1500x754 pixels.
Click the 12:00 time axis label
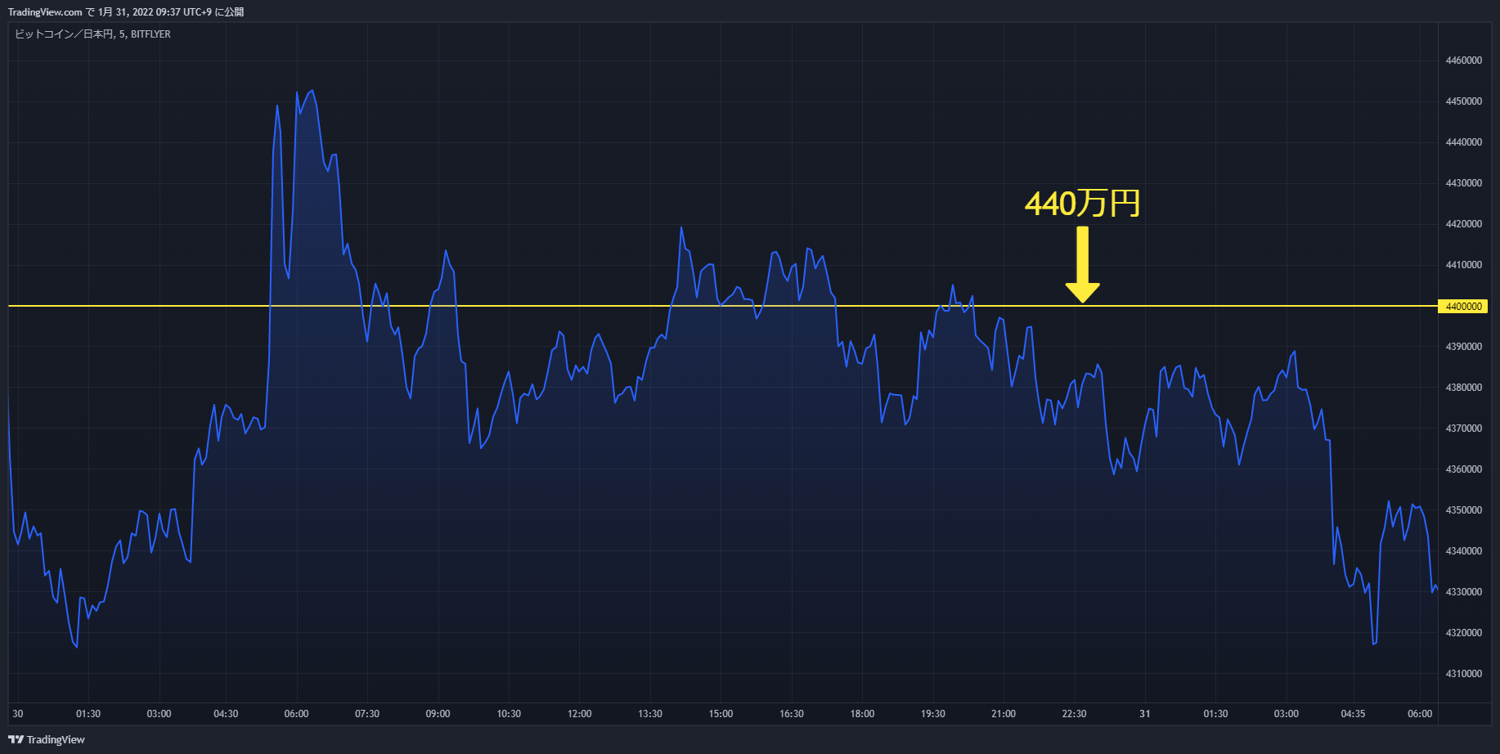579,714
